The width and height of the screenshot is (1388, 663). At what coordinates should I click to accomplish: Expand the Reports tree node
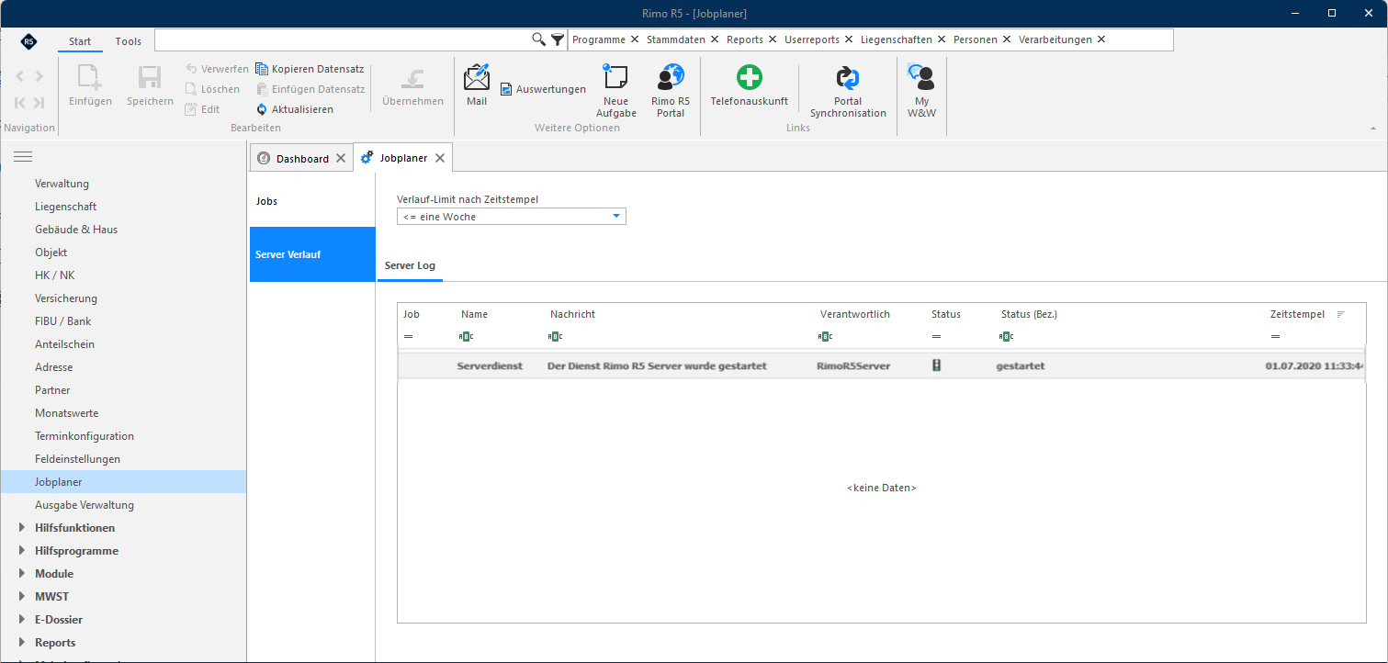pos(22,643)
